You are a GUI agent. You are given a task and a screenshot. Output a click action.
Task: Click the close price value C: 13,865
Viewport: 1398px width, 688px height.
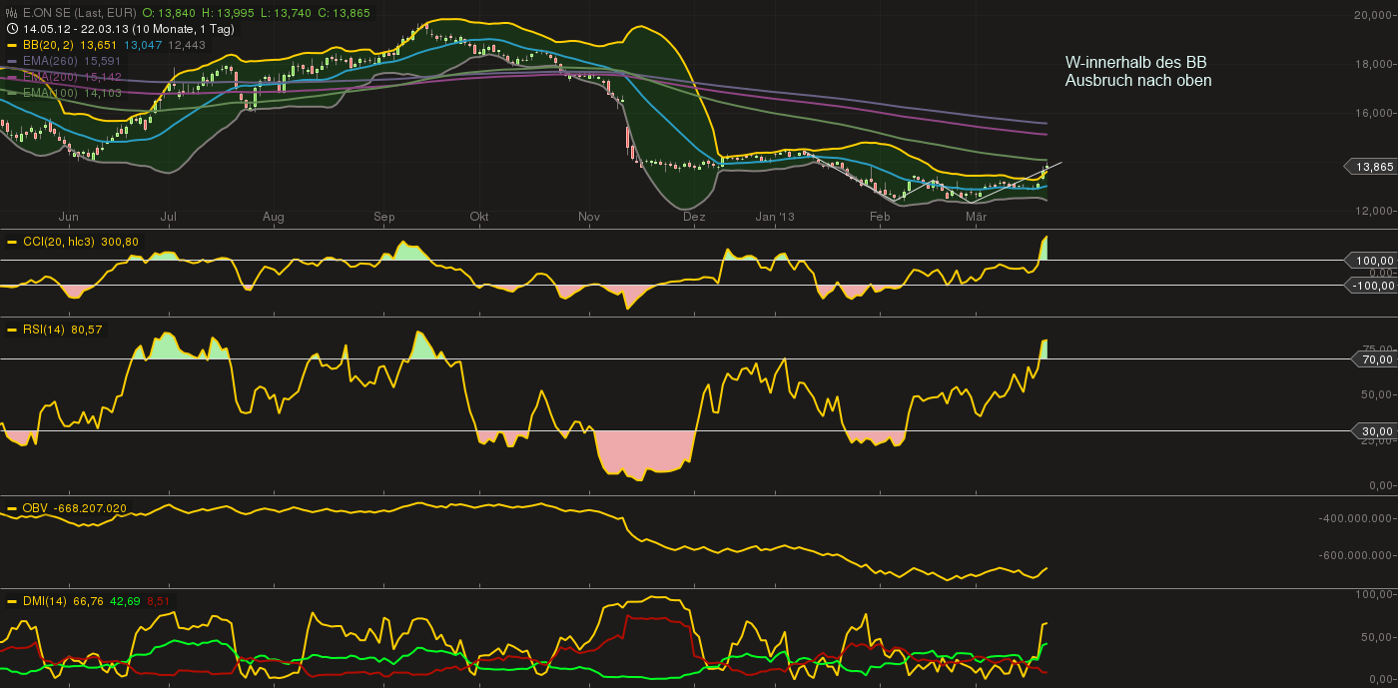(x=346, y=13)
